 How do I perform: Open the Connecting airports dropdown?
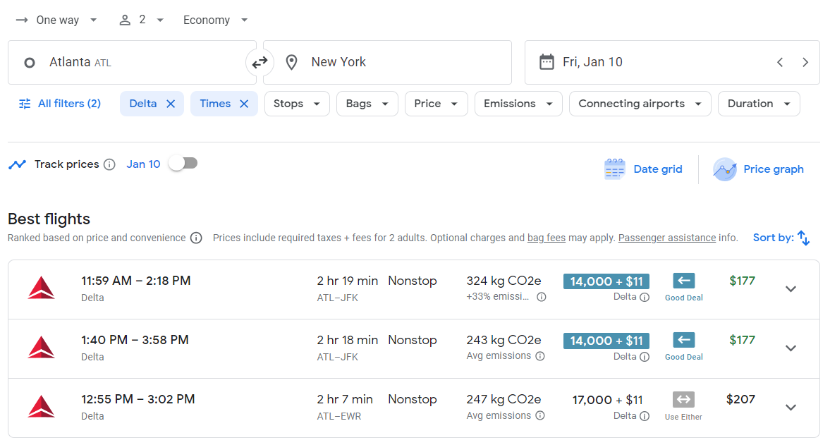[640, 103]
